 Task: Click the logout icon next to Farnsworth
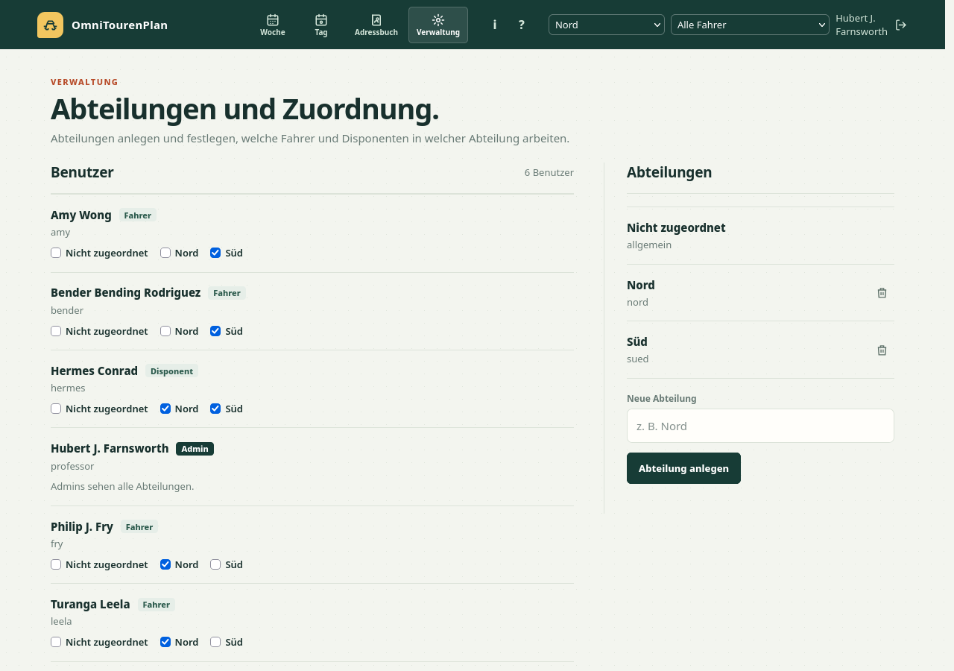[x=901, y=25]
